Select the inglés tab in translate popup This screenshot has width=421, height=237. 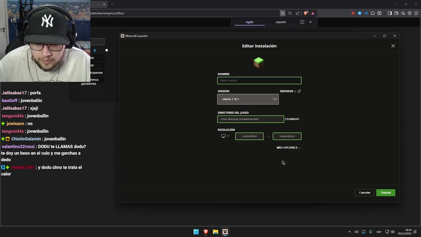250,22
